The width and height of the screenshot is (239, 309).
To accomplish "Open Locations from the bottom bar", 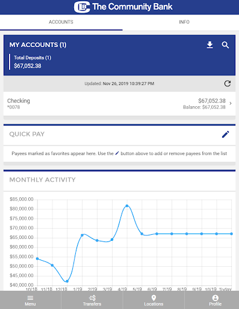I will 154,301.
